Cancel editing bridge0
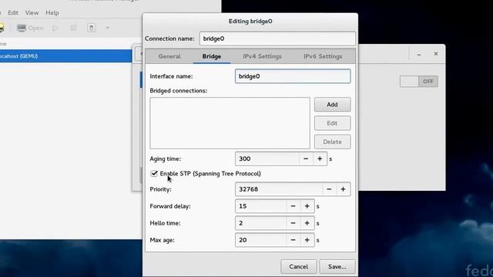The image size is (493, 277). 299,267
